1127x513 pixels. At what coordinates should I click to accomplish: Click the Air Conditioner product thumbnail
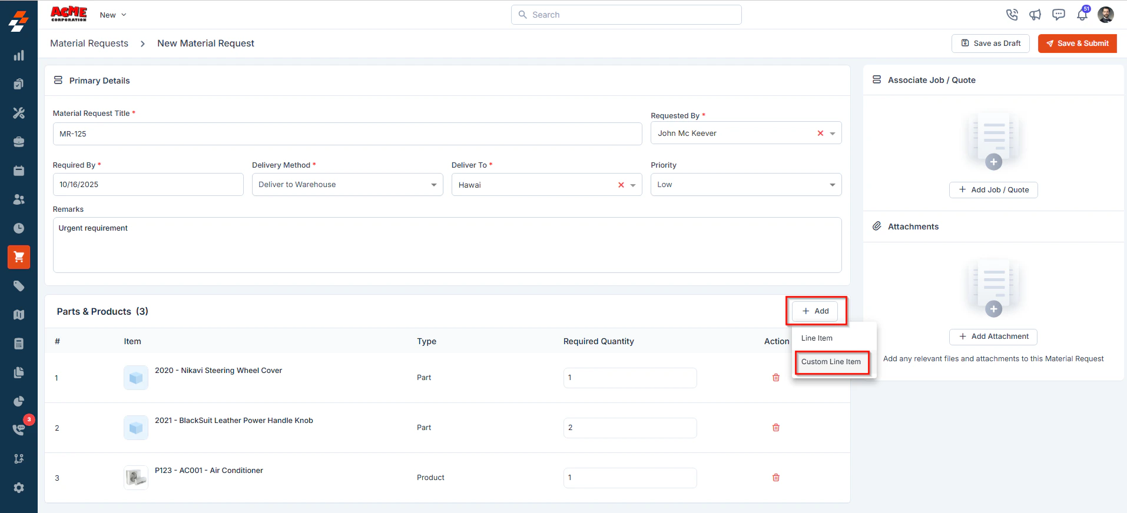(136, 478)
